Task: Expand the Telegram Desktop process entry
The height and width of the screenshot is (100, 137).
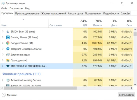Action: coord(3,49)
